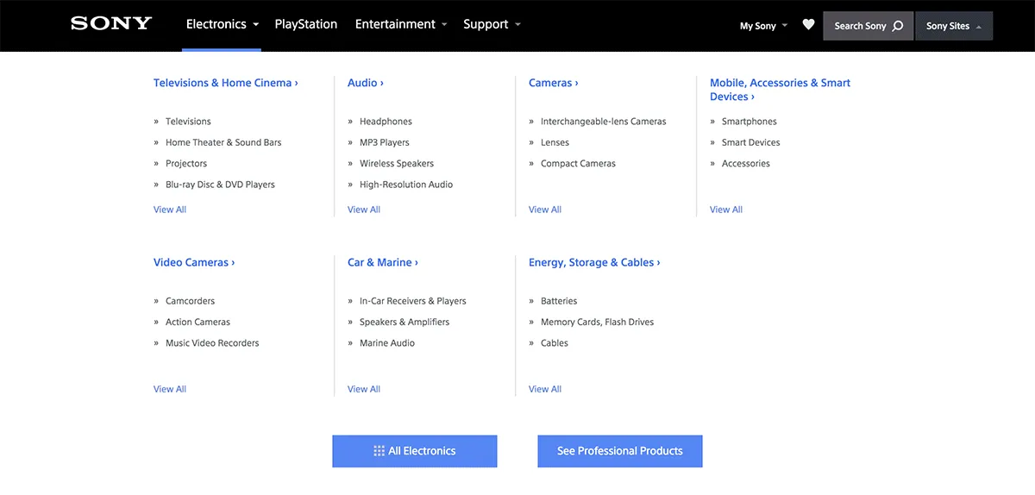The height and width of the screenshot is (495, 1035).
Task: Open the Action Cameras link
Action: click(x=198, y=322)
